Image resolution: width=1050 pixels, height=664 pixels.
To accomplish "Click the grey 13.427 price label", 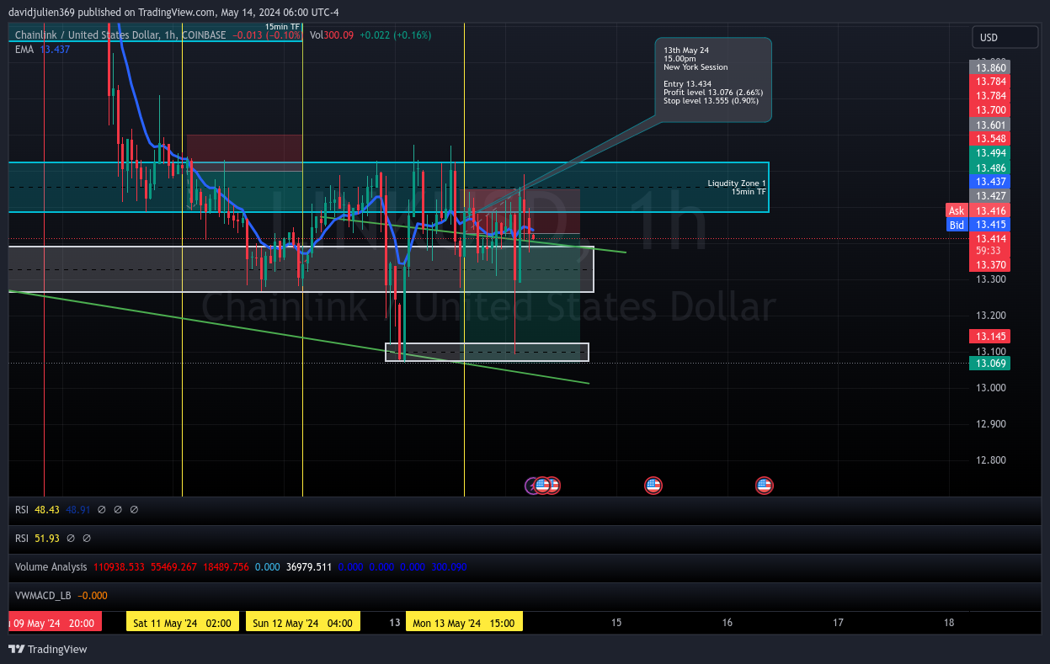I will [990, 196].
